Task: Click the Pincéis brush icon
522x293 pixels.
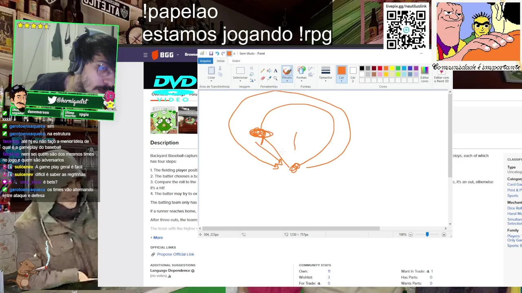Action: 287,70
